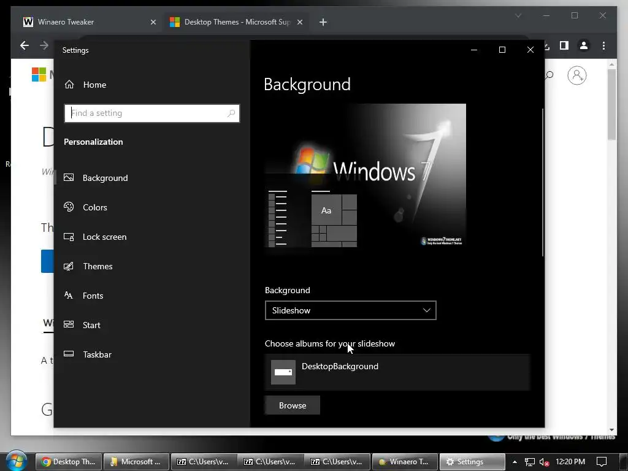Toggle Chrome side panel icon
This screenshot has height=471, width=628.
[x=564, y=45]
